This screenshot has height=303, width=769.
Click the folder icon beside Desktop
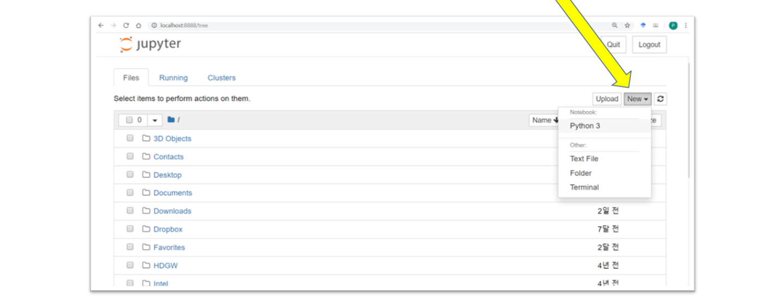click(146, 175)
